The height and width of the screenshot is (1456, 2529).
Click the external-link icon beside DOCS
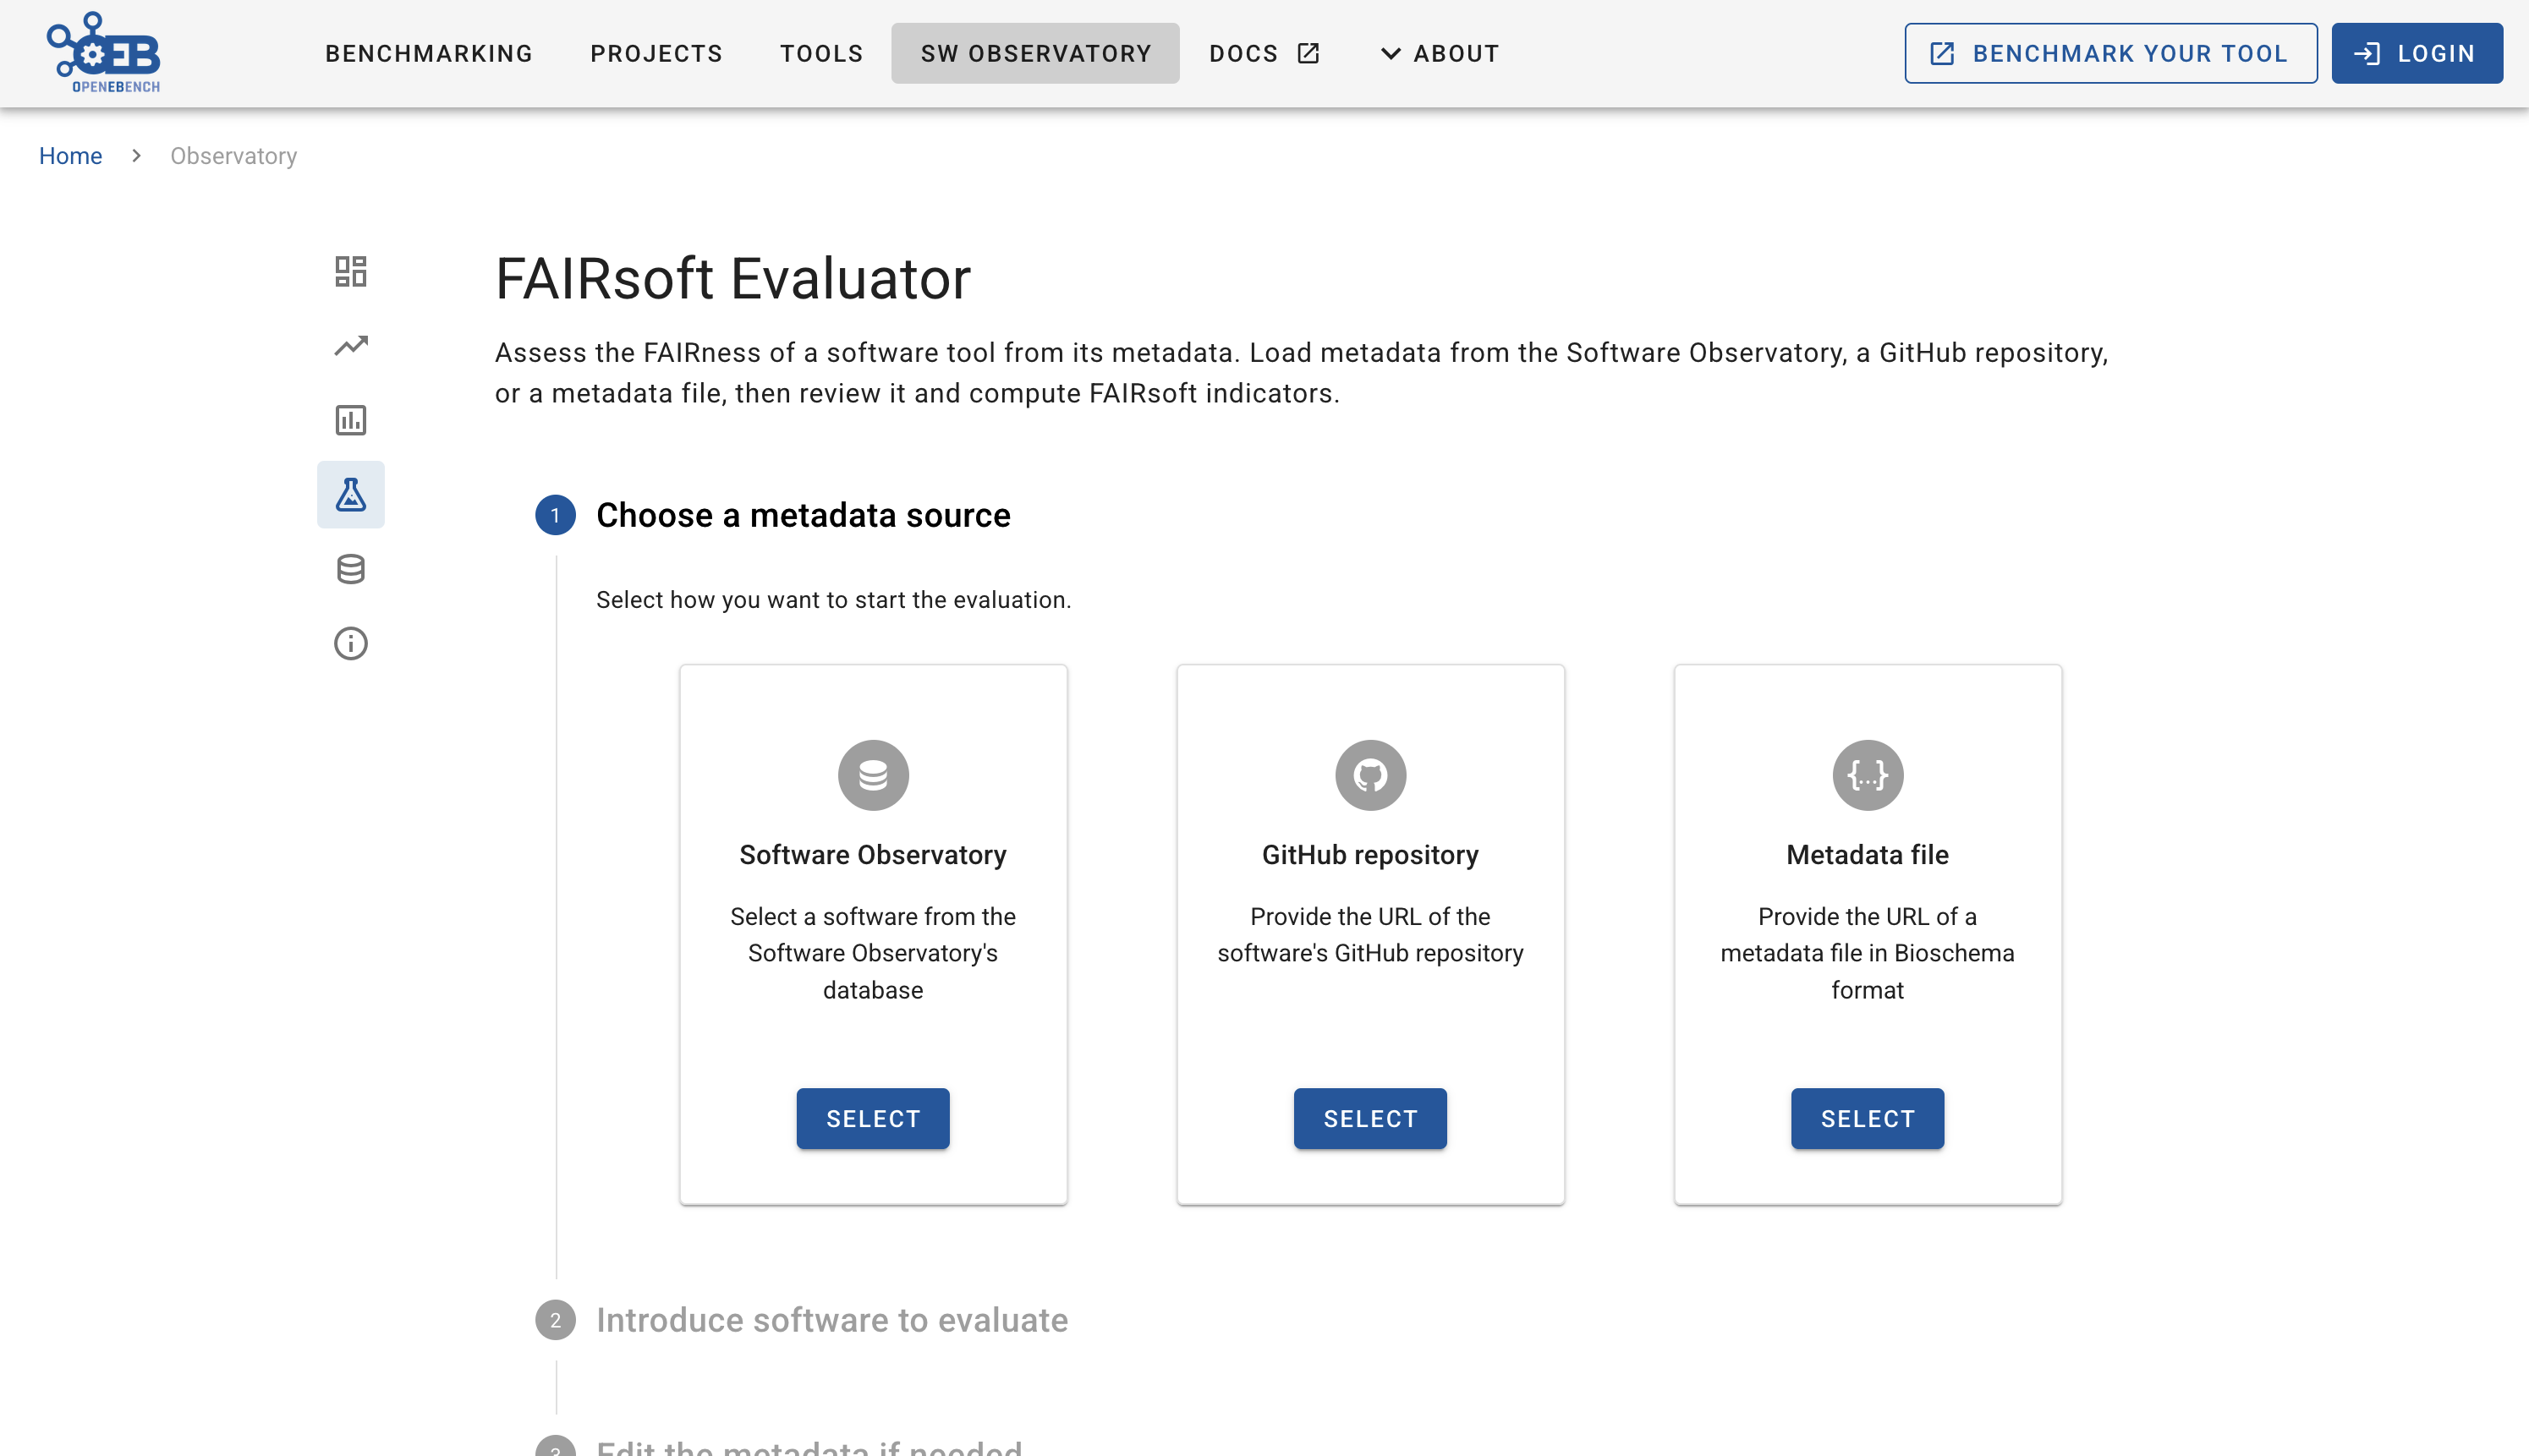1308,53
